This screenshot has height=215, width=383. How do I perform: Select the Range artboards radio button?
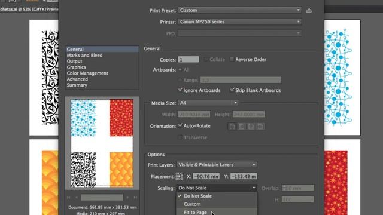tap(180, 80)
